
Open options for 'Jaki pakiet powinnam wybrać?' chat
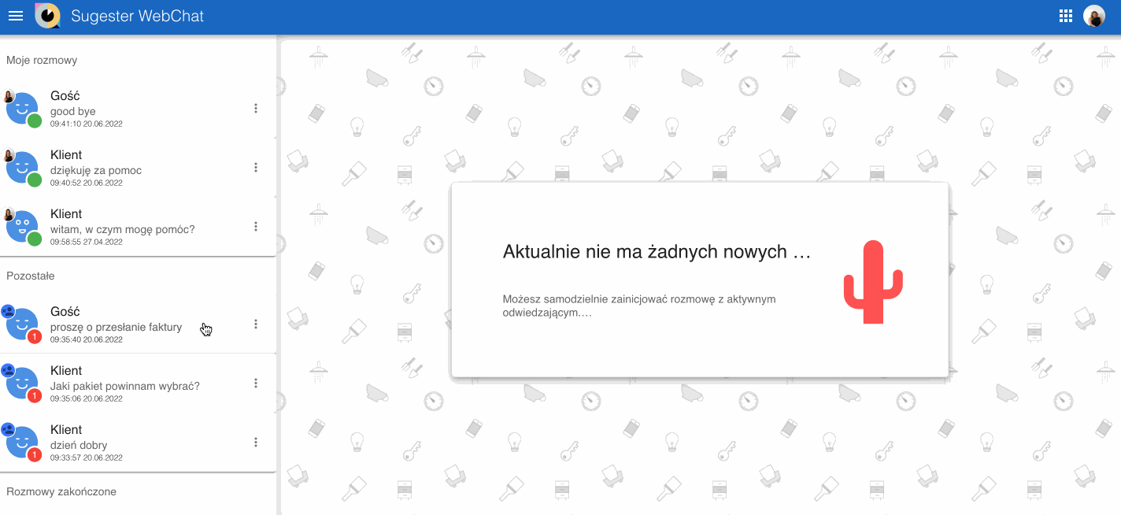256,383
